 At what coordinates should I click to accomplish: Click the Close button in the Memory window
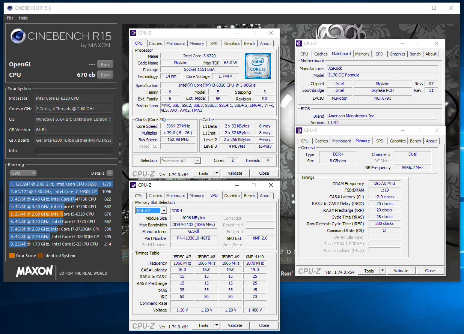[430, 271]
